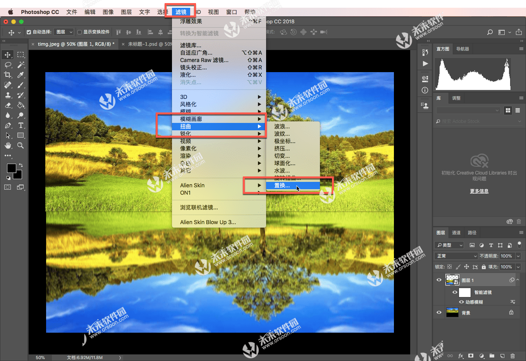Select the Eraser tool
526x361 pixels.
(x=8, y=105)
